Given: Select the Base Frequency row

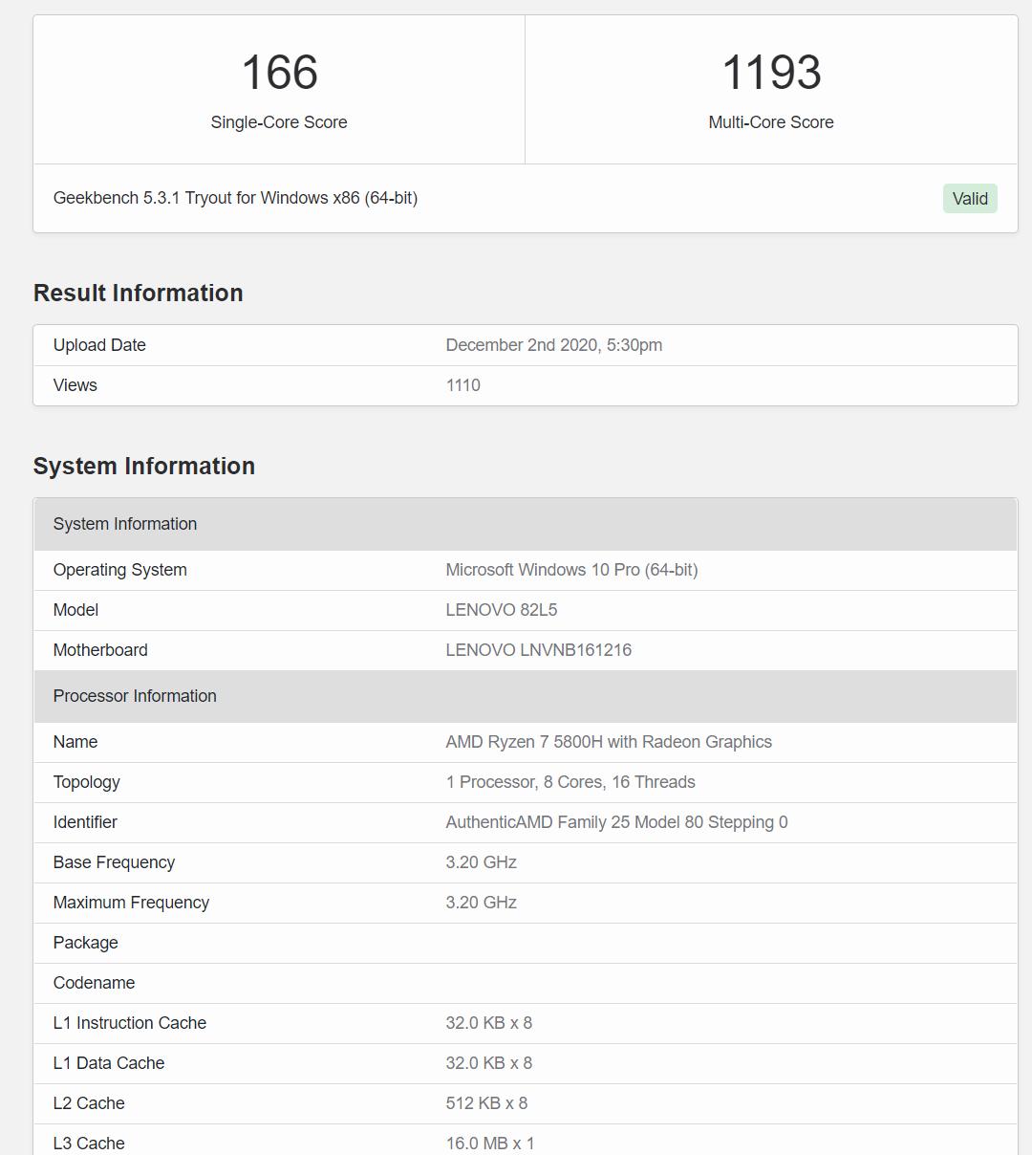Looking at the screenshot, I should pos(114,861).
